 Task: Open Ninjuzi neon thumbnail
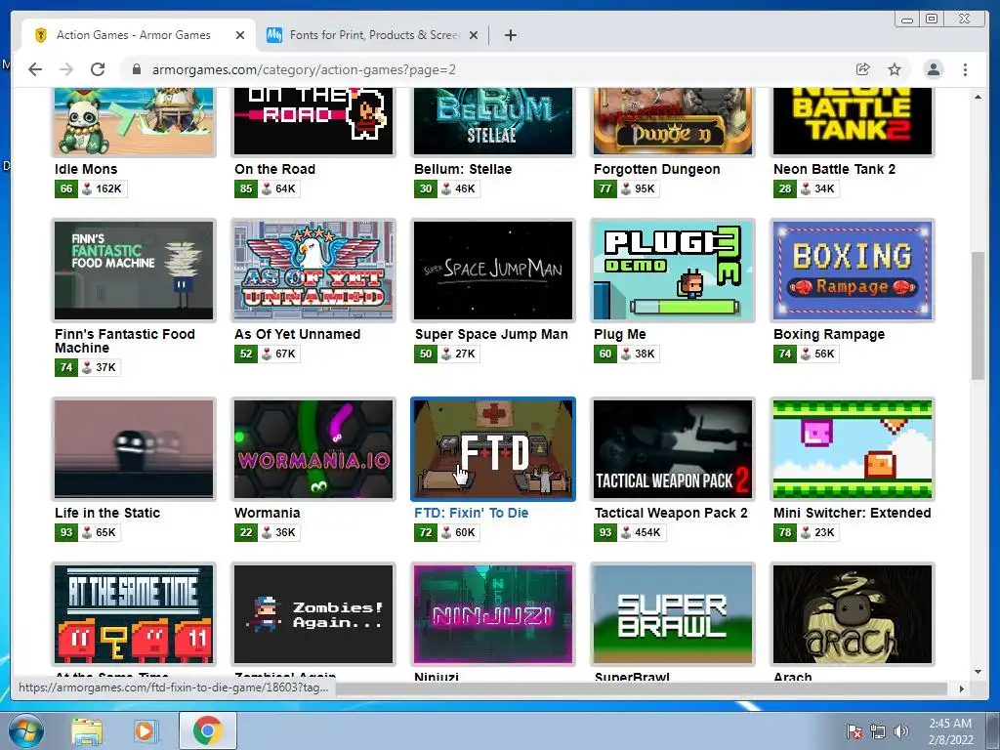(493, 614)
